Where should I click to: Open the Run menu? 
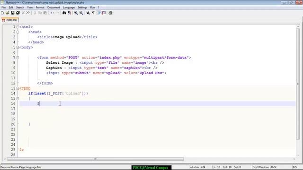tap(93, 8)
